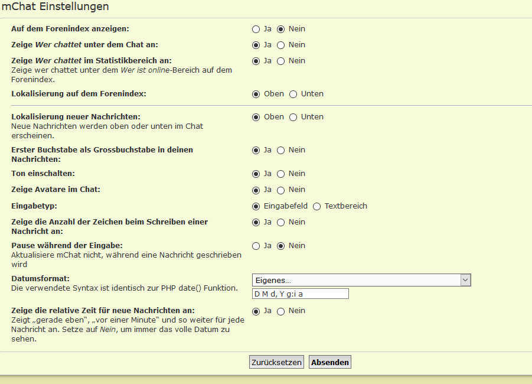The height and width of the screenshot is (384, 532).
Task: Choose Ja for relative Zeit für neue Nachrichten
Action: (x=256, y=311)
